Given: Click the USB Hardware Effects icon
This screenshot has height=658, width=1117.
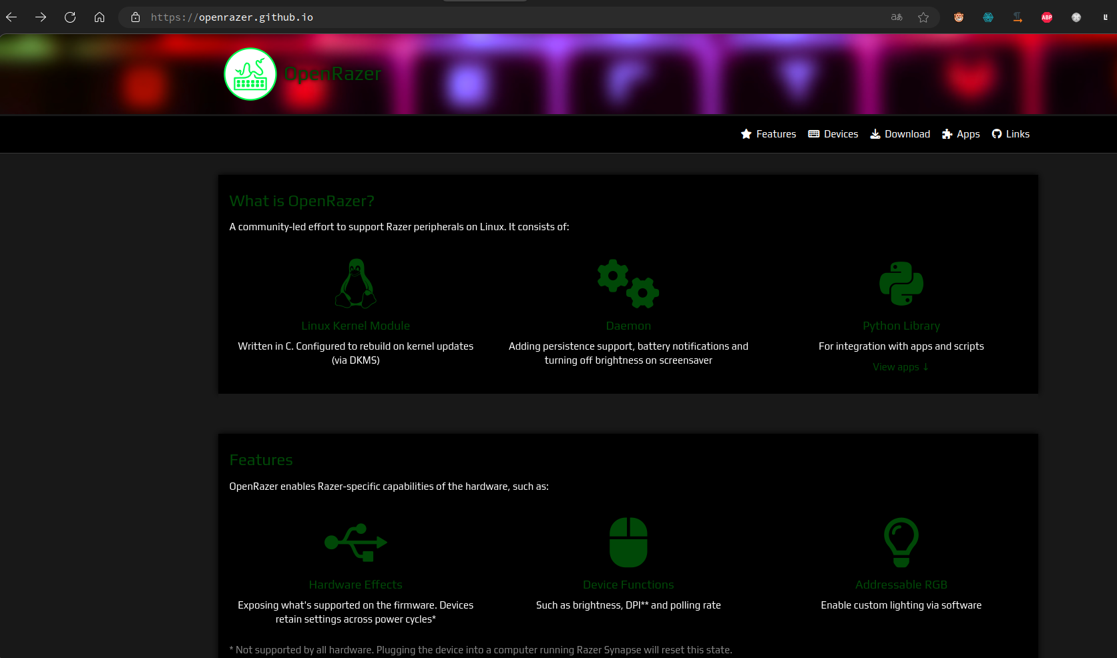Looking at the screenshot, I should click(356, 543).
